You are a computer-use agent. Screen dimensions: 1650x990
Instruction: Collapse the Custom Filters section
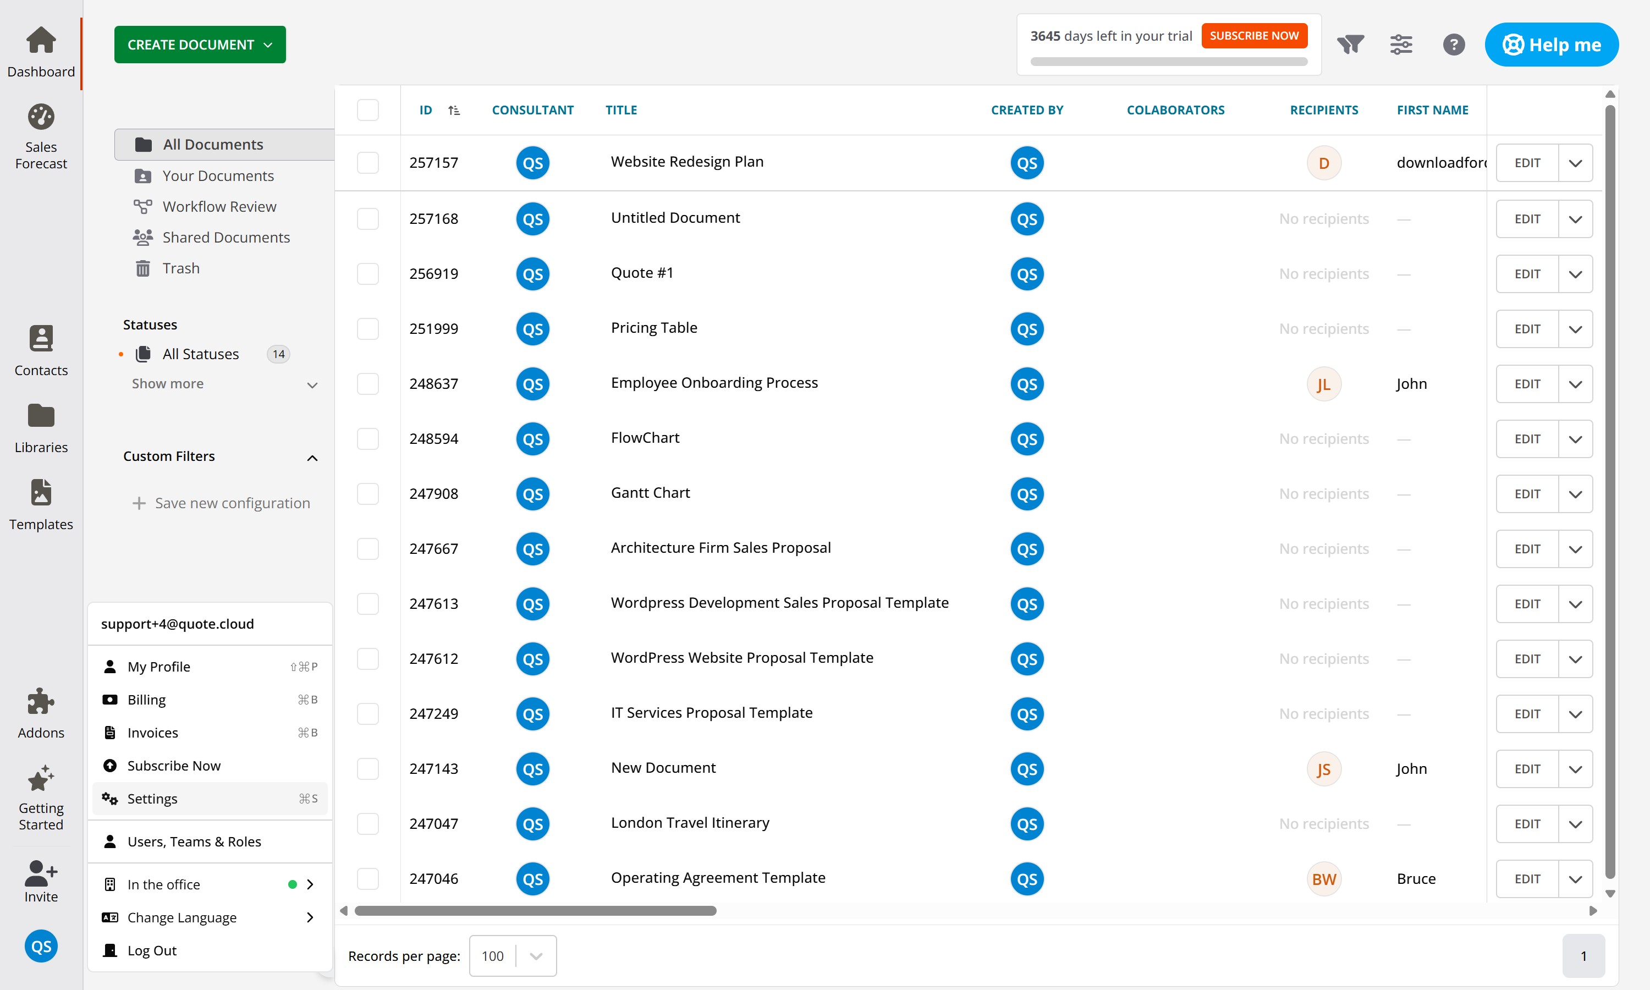(x=311, y=457)
